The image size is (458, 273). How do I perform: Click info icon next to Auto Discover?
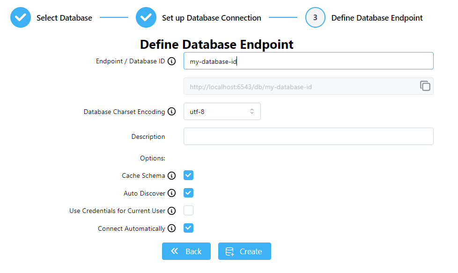171,193
